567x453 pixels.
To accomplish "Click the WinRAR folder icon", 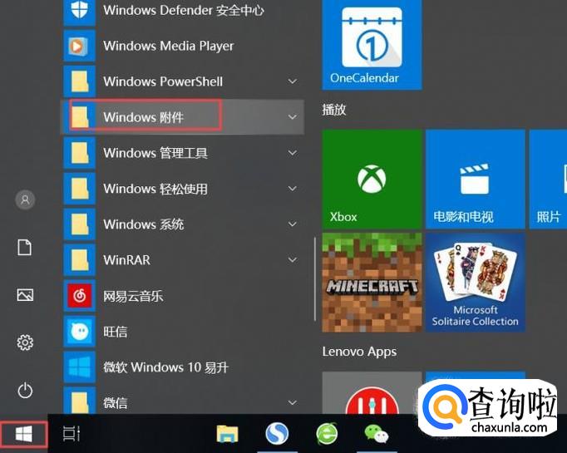I will [x=80, y=260].
